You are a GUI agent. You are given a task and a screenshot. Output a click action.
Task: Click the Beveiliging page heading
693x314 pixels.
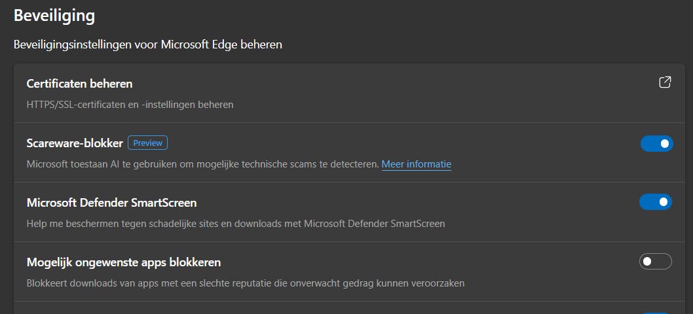click(x=54, y=15)
